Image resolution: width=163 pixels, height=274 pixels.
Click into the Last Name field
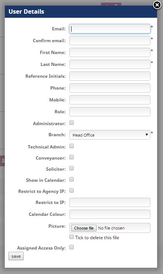110,64
